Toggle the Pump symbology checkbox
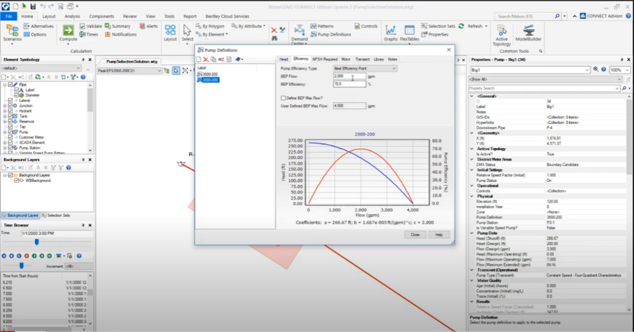 [x=10, y=132]
